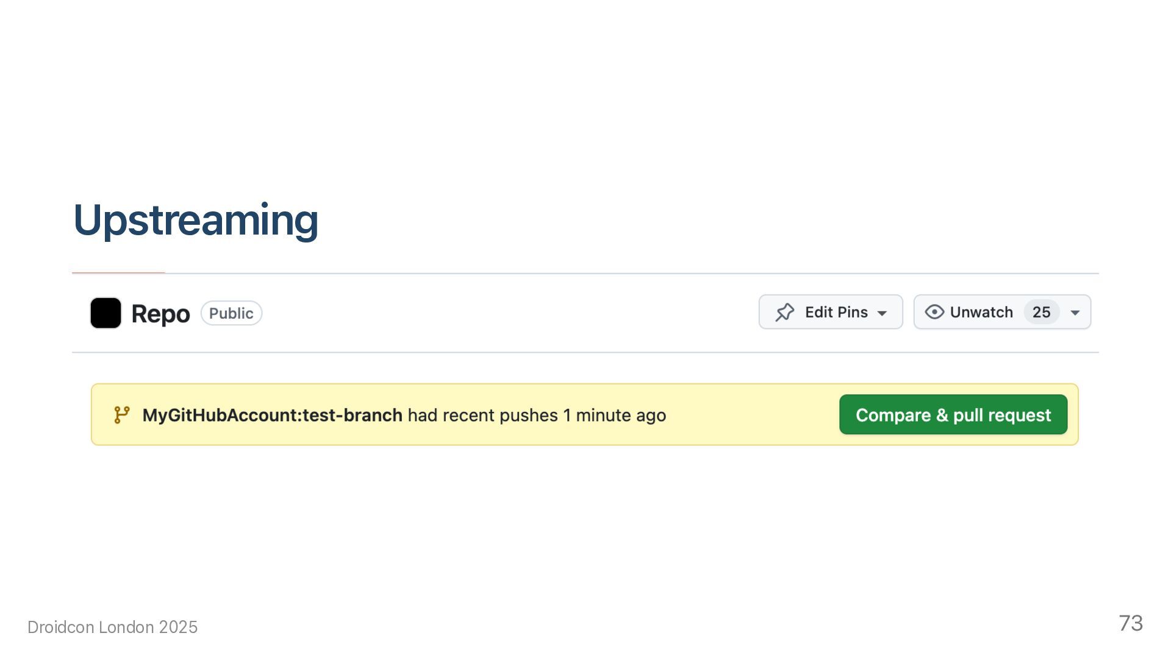Click the eye icon in the Unwatch button
Viewport: 1171px width, 658px height.
click(934, 313)
